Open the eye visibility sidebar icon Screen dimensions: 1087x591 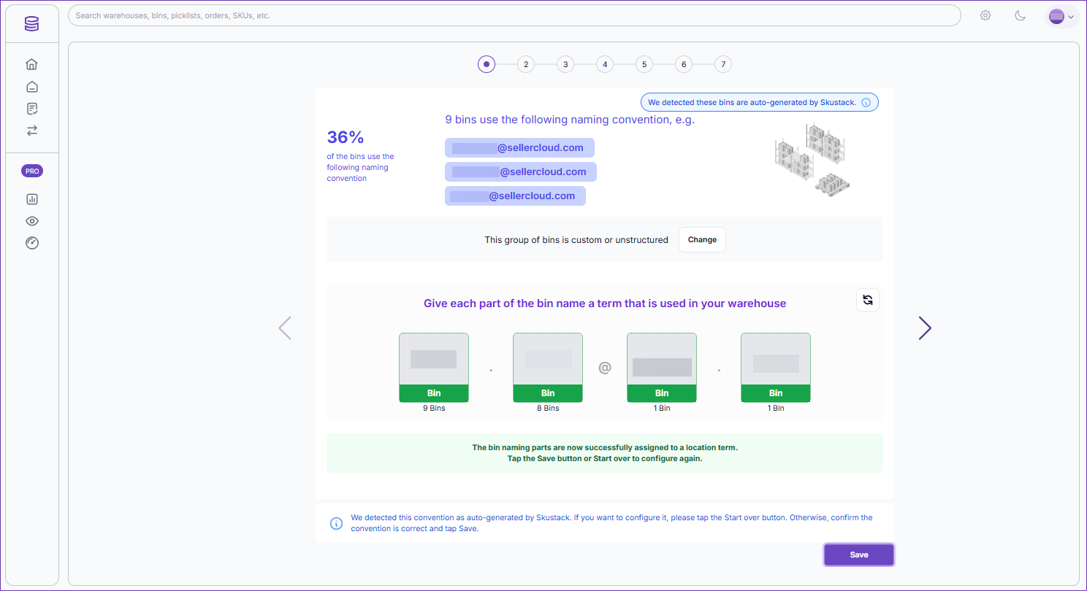coord(31,221)
